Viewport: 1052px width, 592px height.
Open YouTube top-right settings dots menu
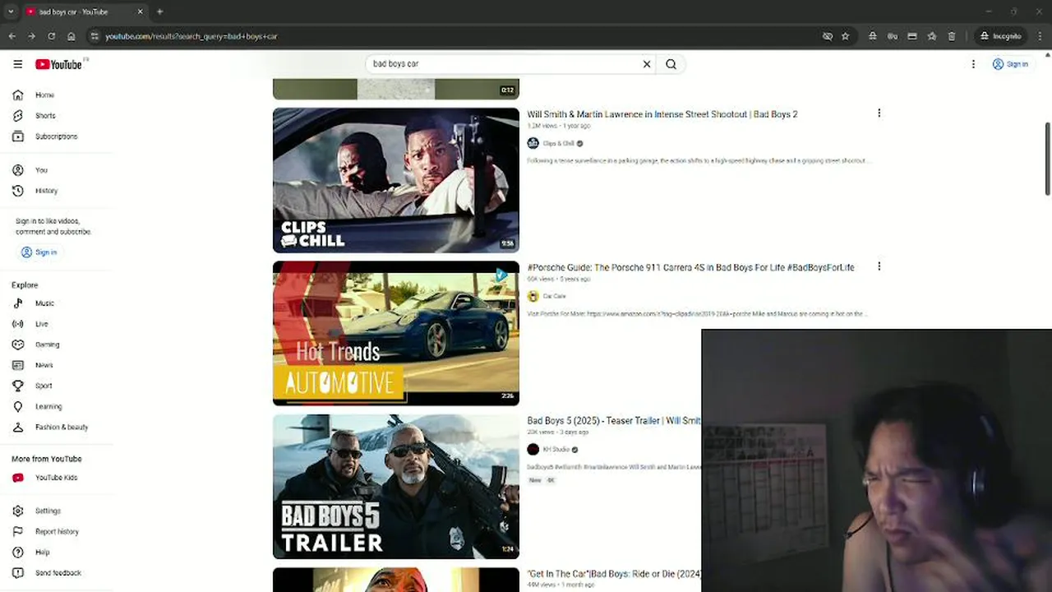973,64
